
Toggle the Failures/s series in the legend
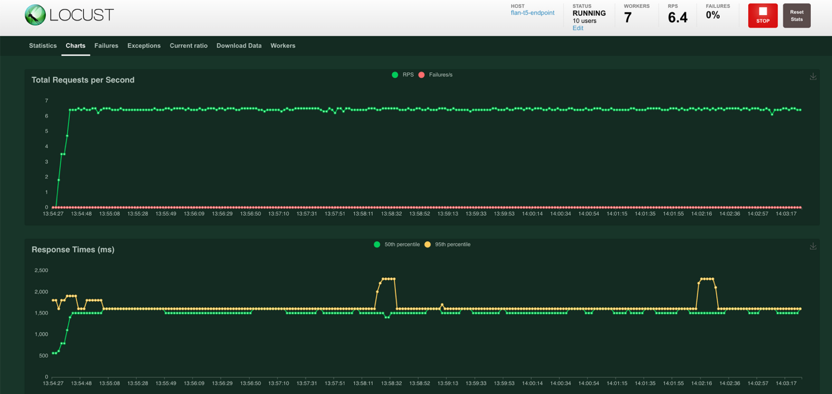click(x=423, y=74)
